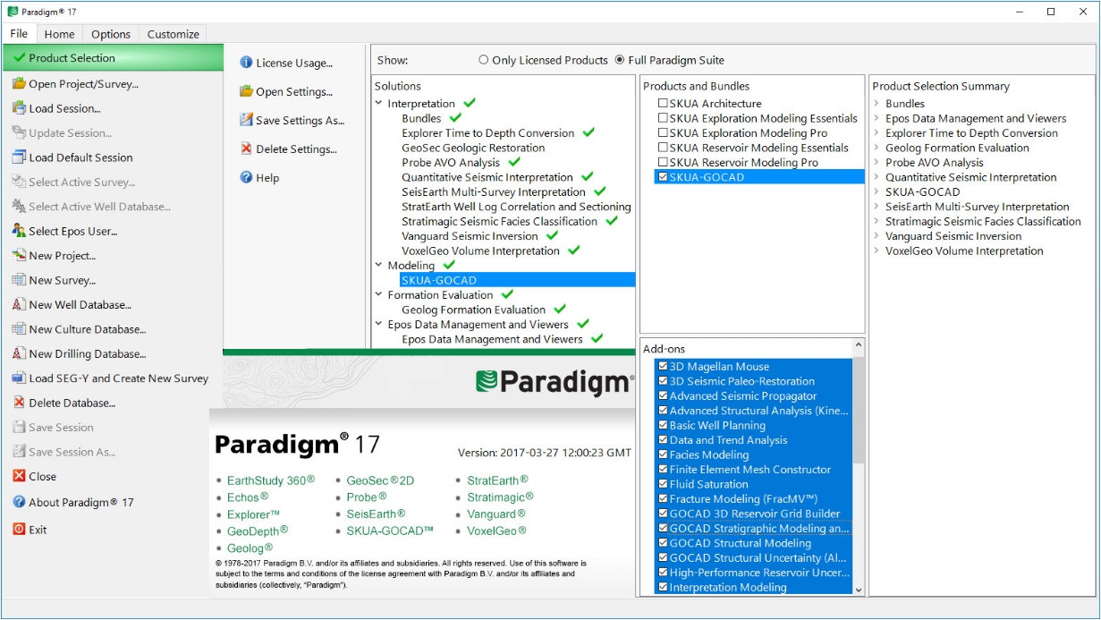
Task: Switch to the Home tab
Action: [60, 34]
